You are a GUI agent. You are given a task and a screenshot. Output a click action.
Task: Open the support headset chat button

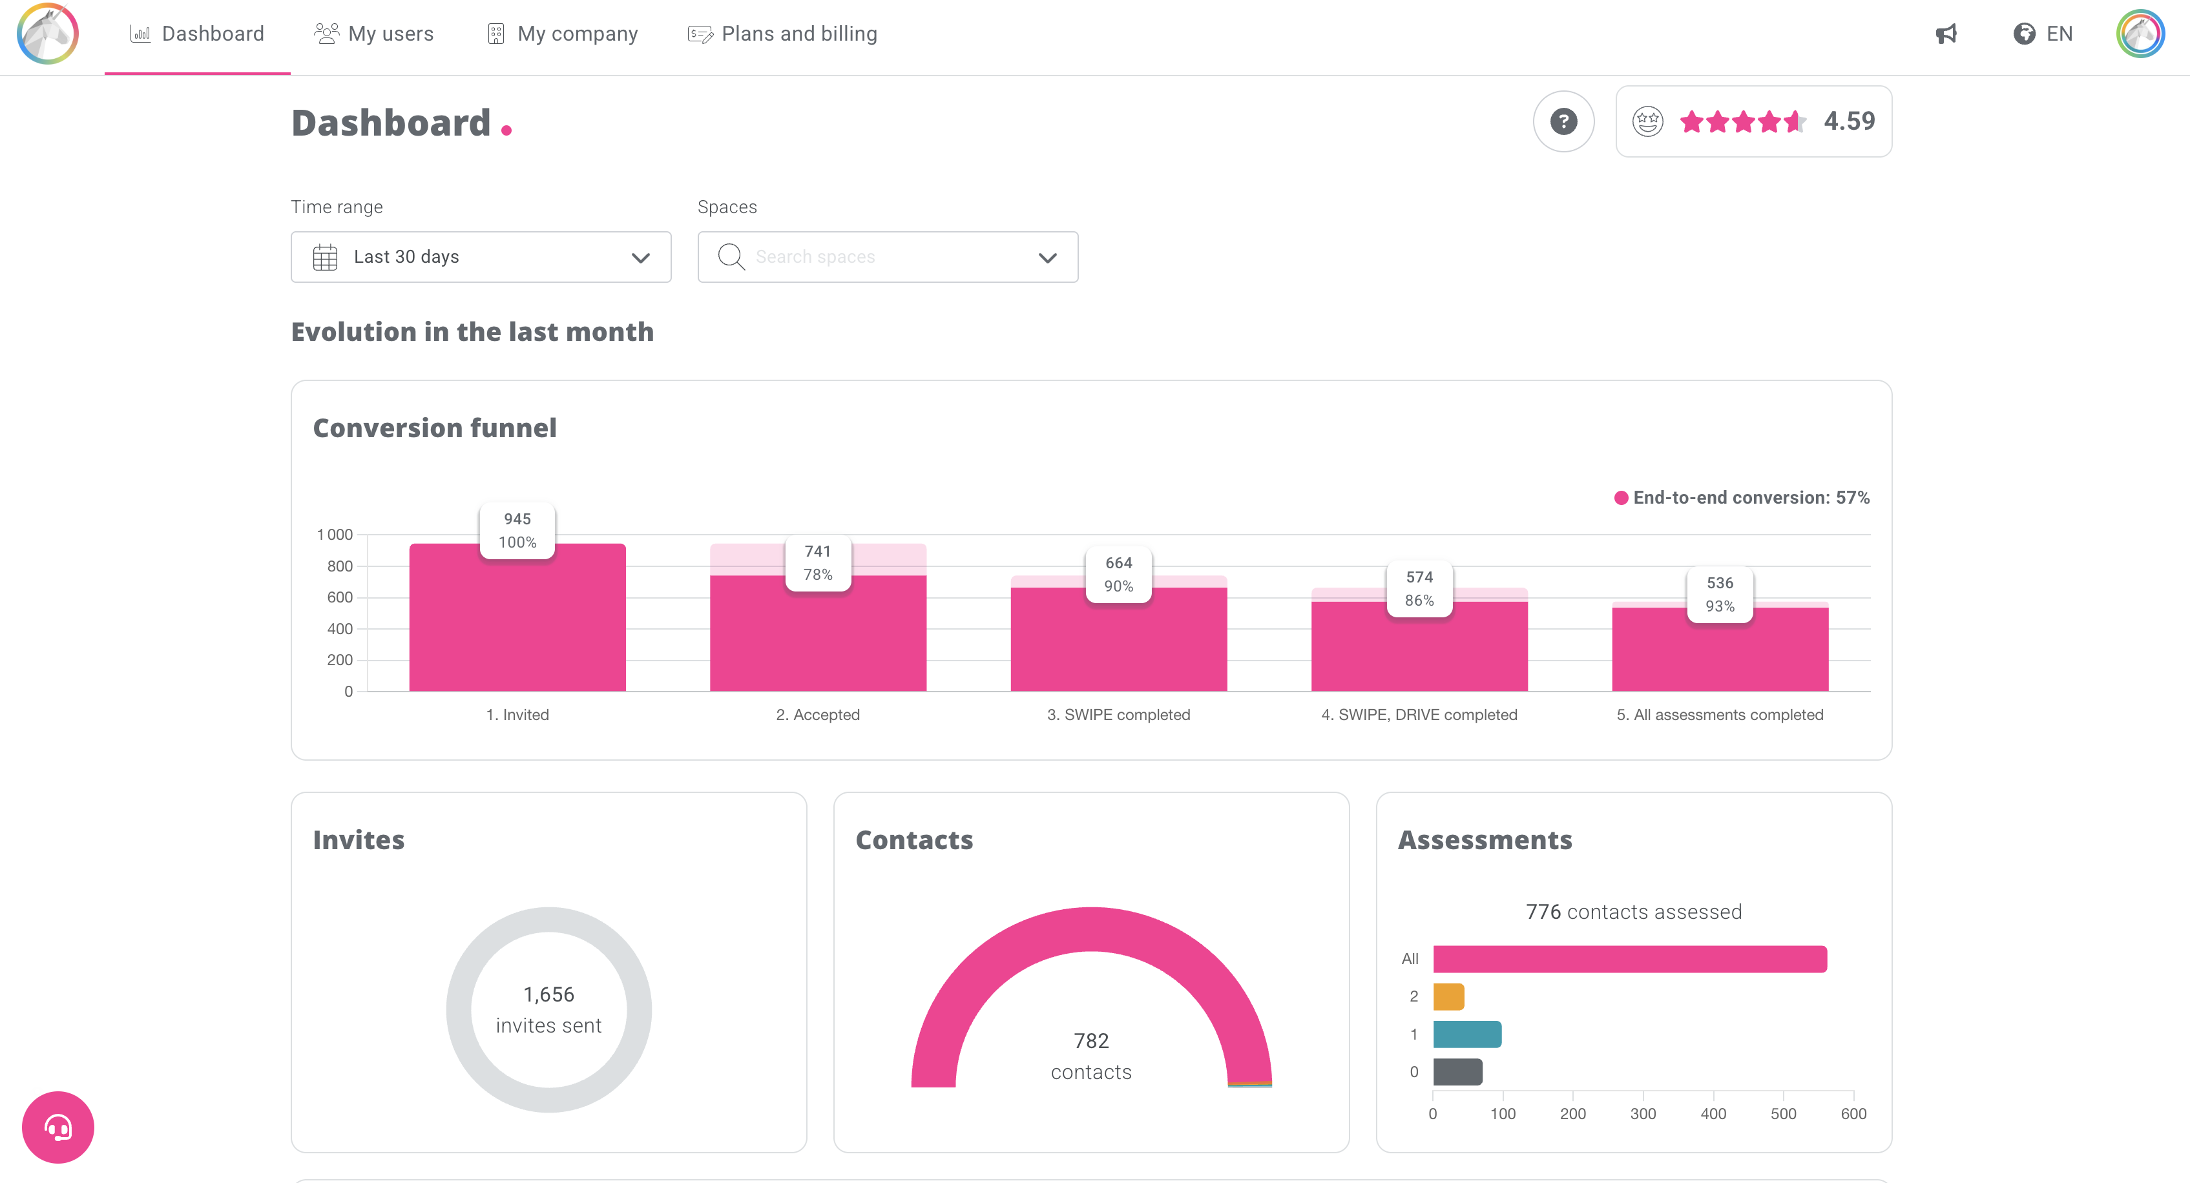click(57, 1127)
